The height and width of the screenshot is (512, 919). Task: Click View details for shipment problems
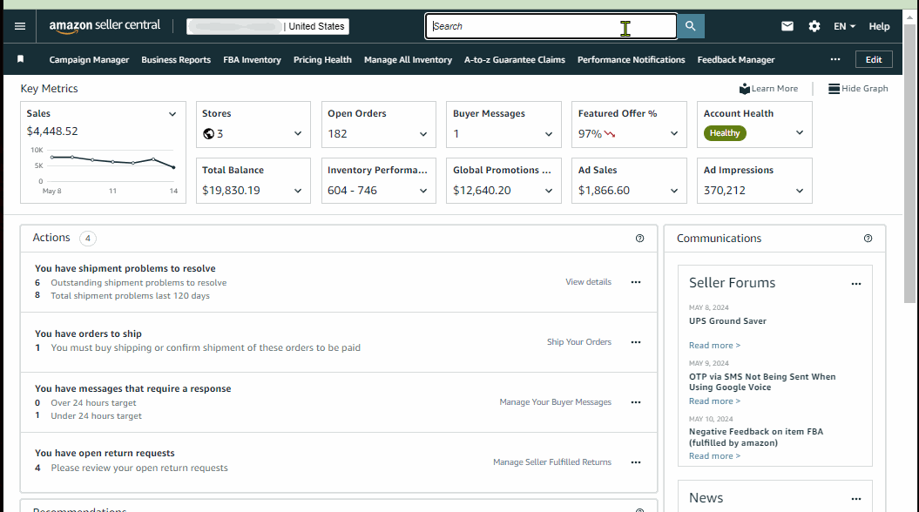point(589,282)
